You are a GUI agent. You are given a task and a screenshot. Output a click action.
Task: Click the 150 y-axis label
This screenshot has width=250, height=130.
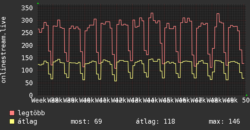(27, 58)
